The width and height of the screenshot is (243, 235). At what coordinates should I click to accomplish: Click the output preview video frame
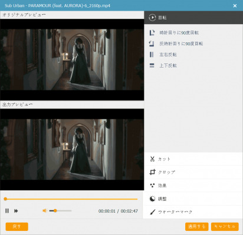pyautogui.click(x=72, y=149)
